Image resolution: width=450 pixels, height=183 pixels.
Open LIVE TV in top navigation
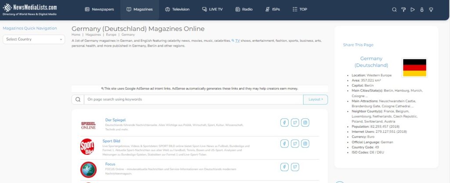point(212,10)
